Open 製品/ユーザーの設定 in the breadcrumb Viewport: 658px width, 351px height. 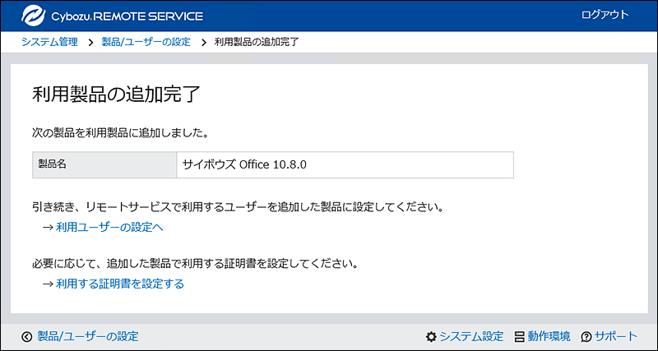[146, 42]
